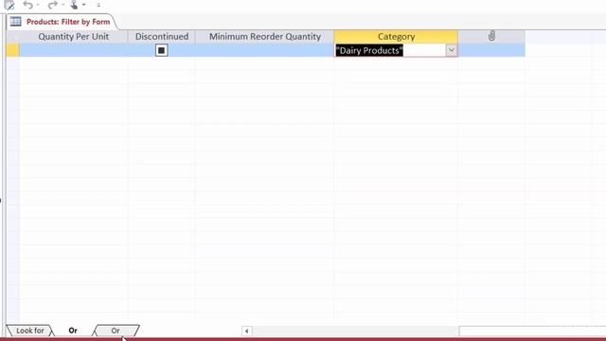
Task: Click the attachment column filter cell
Action: pyautogui.click(x=491, y=50)
